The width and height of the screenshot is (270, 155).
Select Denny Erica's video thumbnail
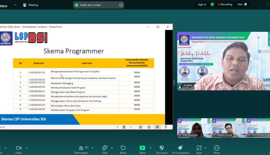tap(229, 128)
